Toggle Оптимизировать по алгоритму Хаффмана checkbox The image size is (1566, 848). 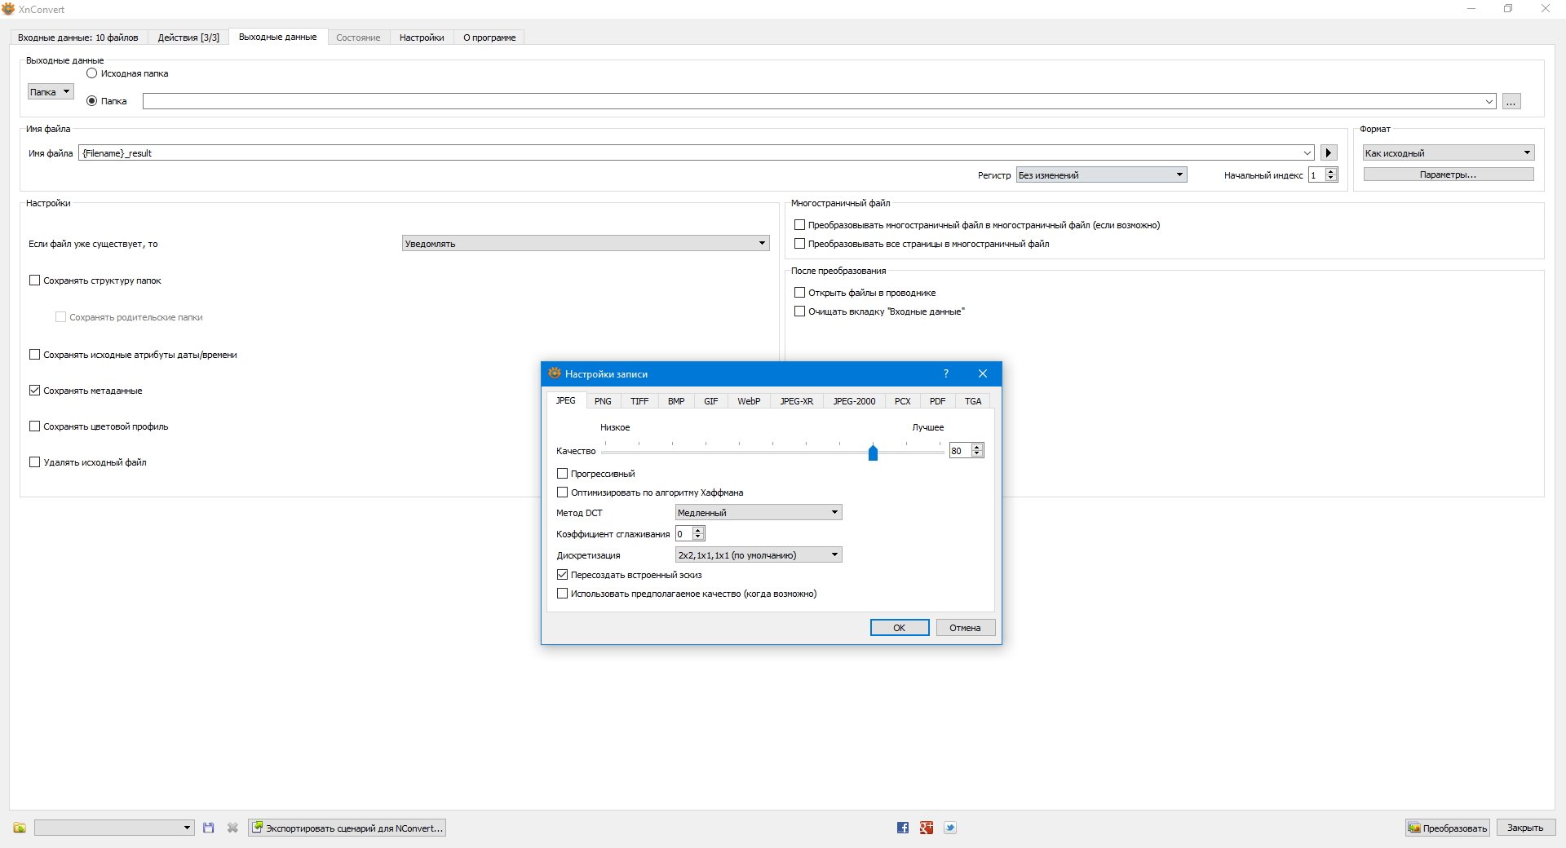pyautogui.click(x=563, y=492)
